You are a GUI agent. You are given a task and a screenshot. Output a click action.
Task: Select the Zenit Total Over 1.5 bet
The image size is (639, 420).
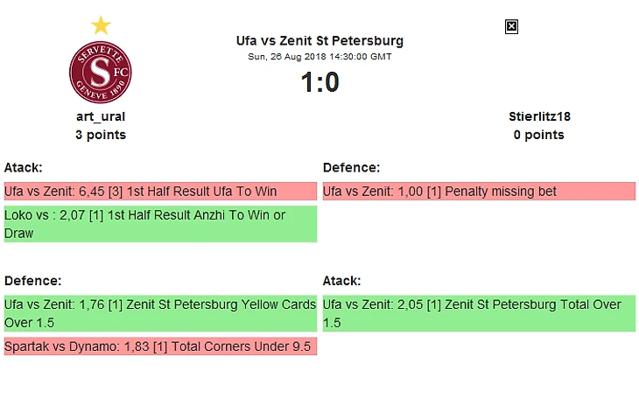(479, 313)
